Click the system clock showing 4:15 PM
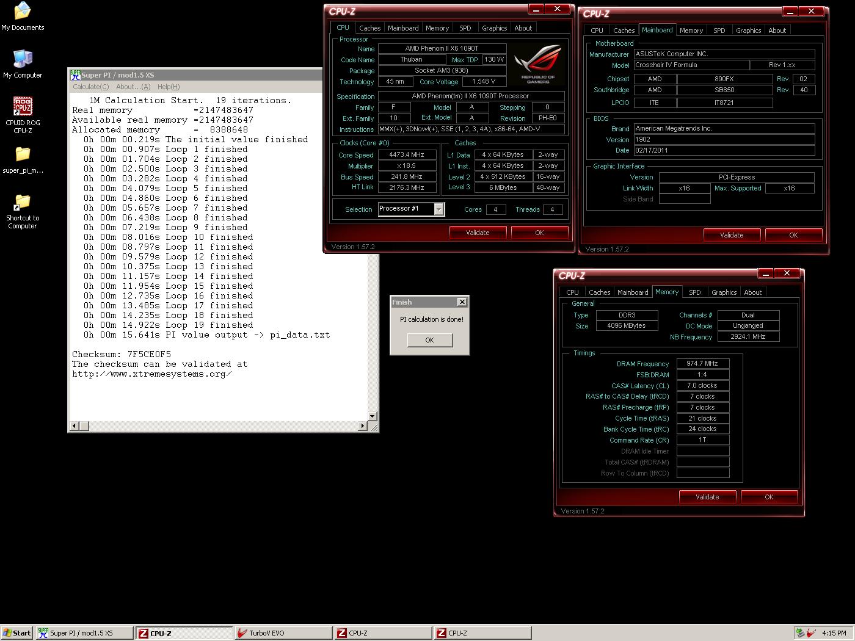 pyautogui.click(x=834, y=633)
